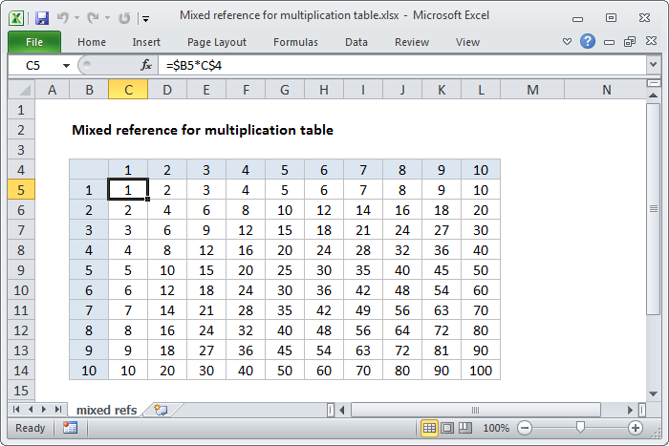Image resolution: width=669 pixels, height=446 pixels.
Task: Click horizontal scrollbar right arrow
Action: [630, 410]
